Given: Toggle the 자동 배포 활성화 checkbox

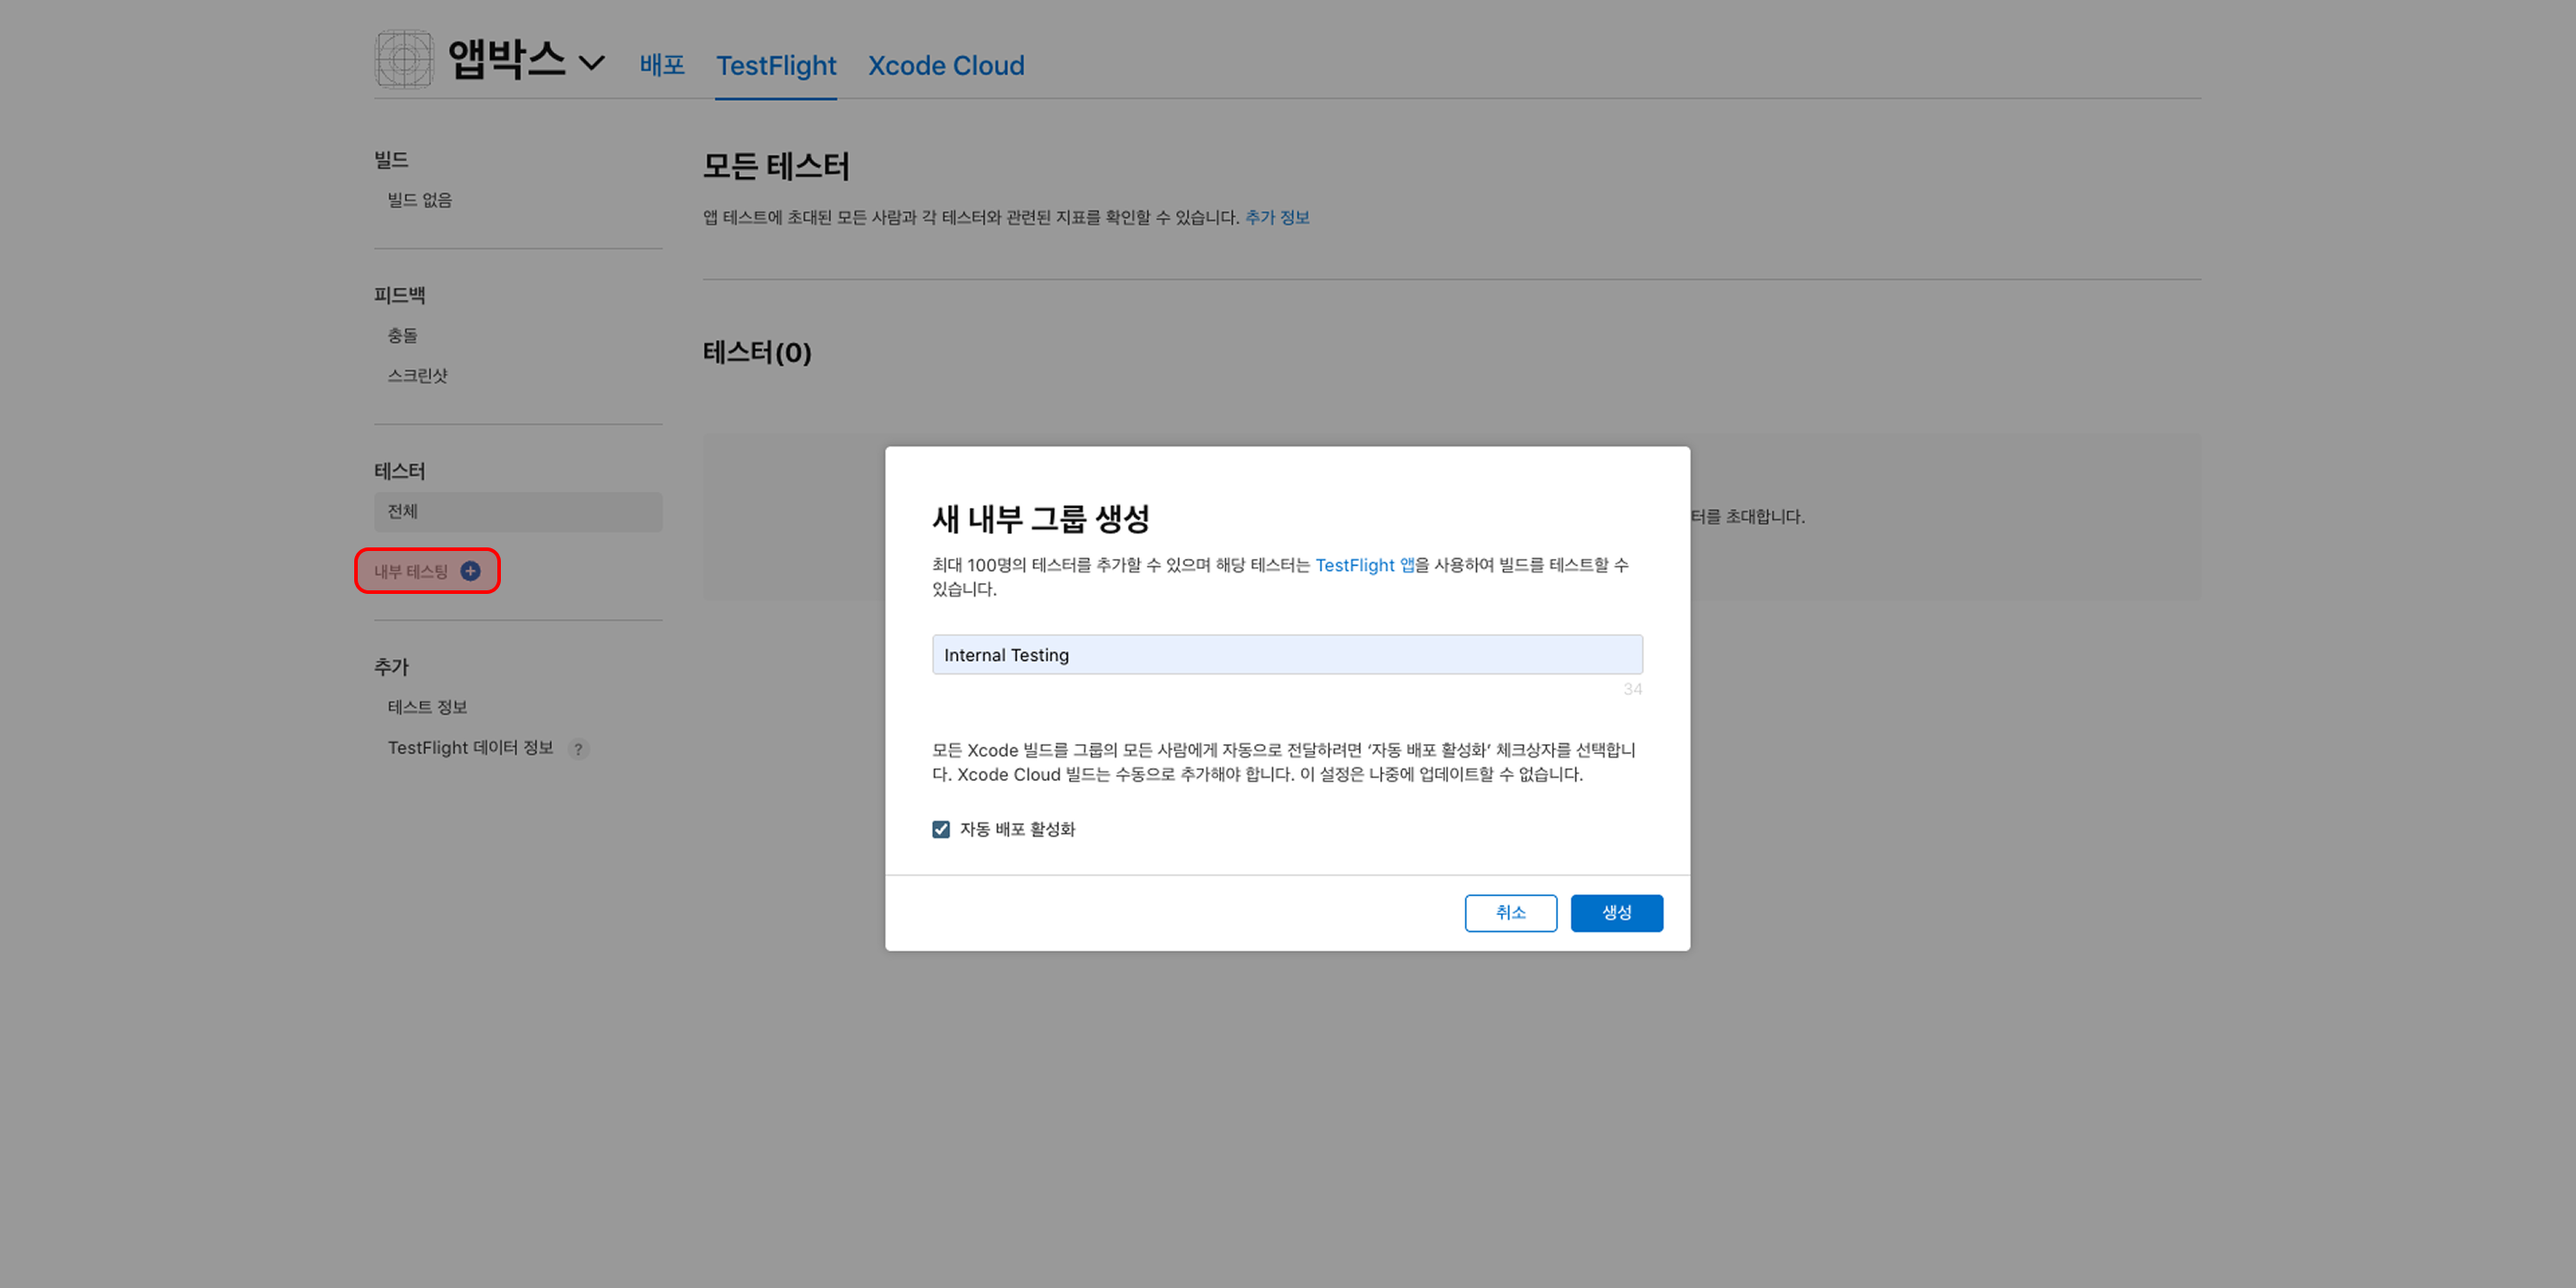Looking at the screenshot, I should [941, 829].
